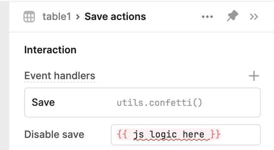Navigate back to table1 in the breadcrumb
The image size is (274, 150).
[x=57, y=17]
